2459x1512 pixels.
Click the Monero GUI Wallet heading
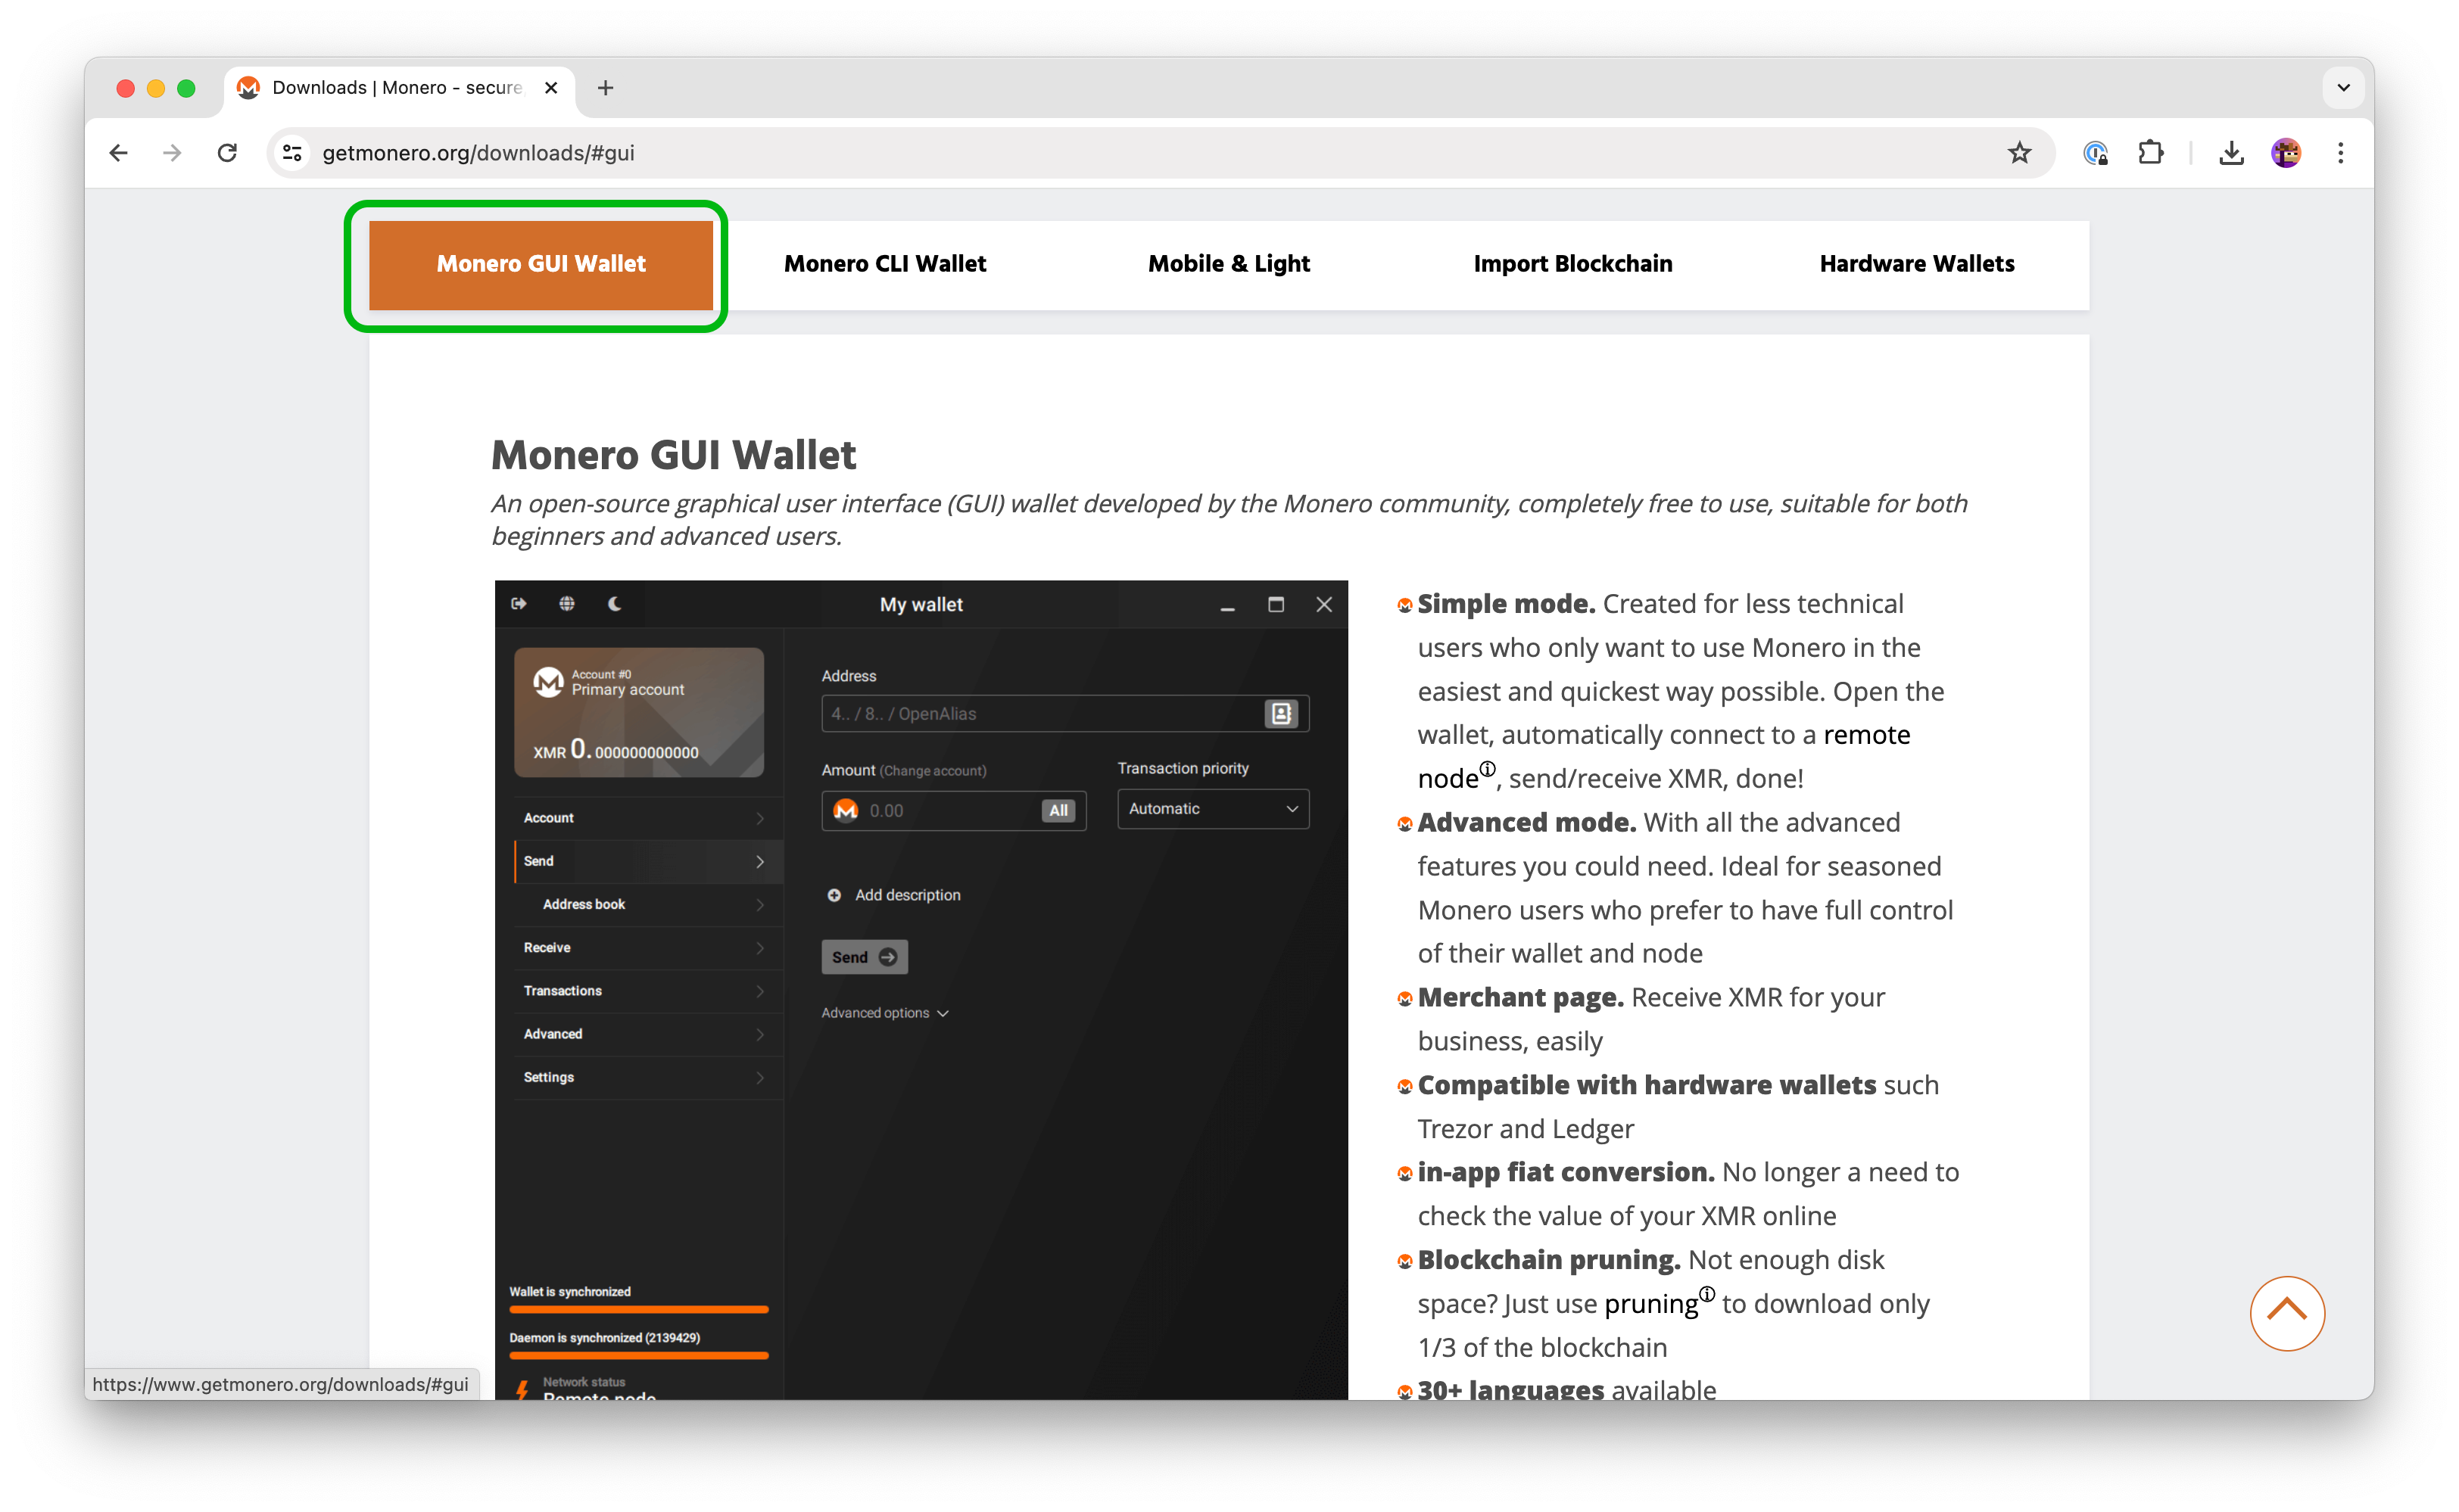pyautogui.click(x=673, y=455)
